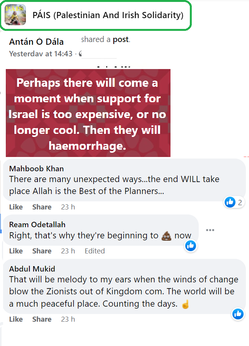The height and width of the screenshot is (346, 249).
Task: Open Abdul Mukid's profile
Action: coord(33,269)
